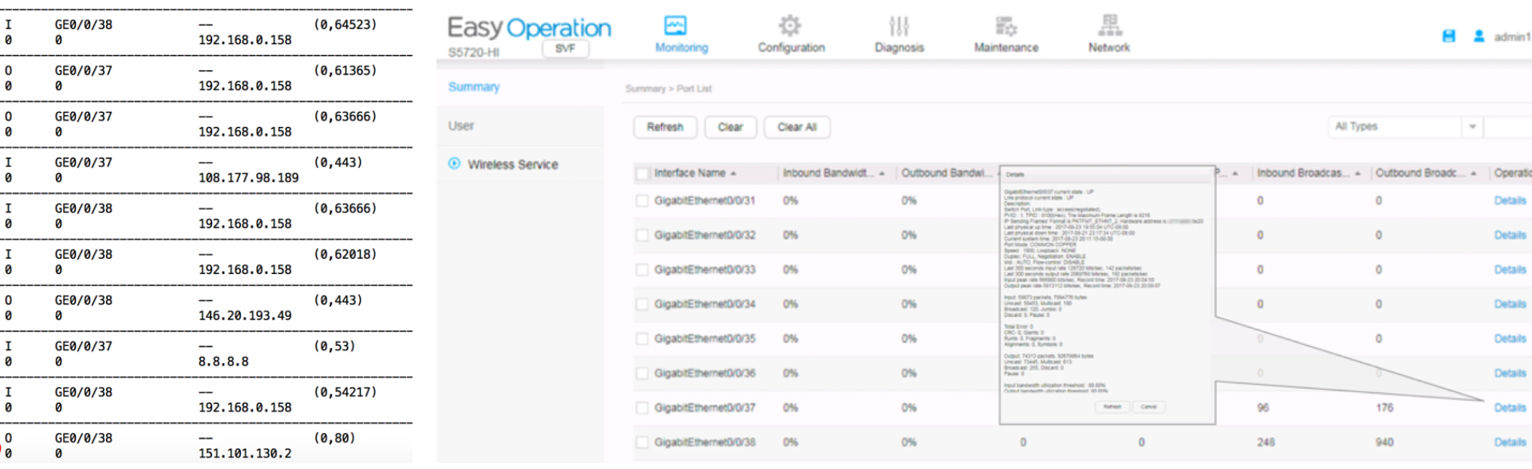Check the select-all checkbox in table header

point(643,173)
